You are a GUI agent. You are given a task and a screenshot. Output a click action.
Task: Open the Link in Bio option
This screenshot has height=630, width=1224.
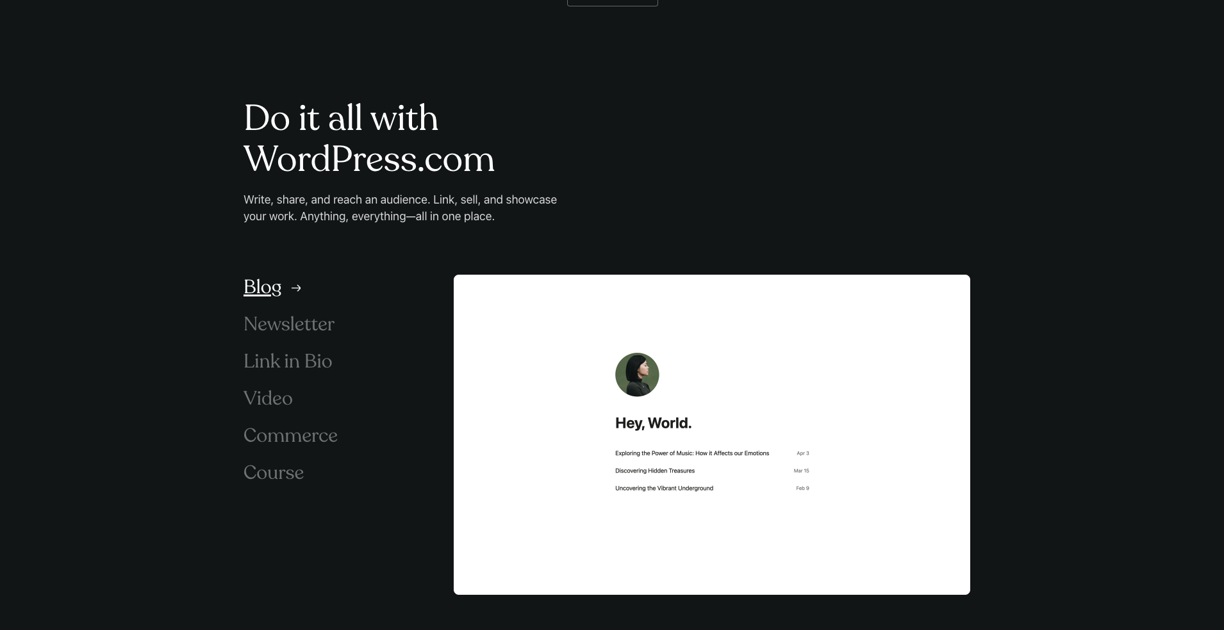pyautogui.click(x=288, y=361)
